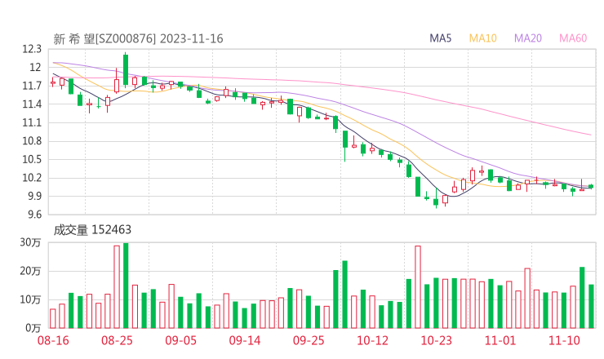Click the MA60 legend label
This screenshot has height=359, width=604.
573,38
